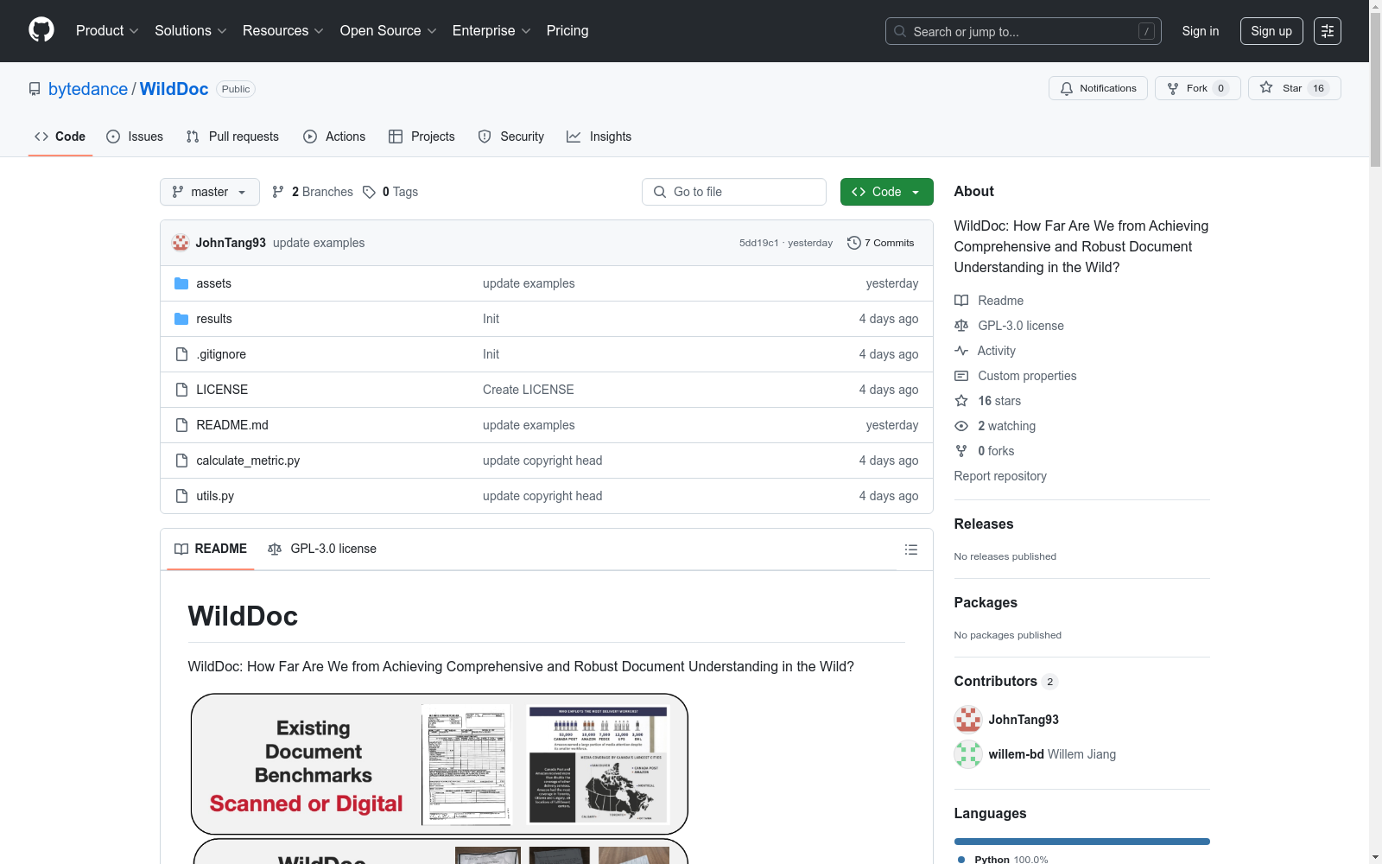Viewport: 1382px width, 864px height.
Task: Click the GitHub logo icon
Action: click(x=41, y=30)
